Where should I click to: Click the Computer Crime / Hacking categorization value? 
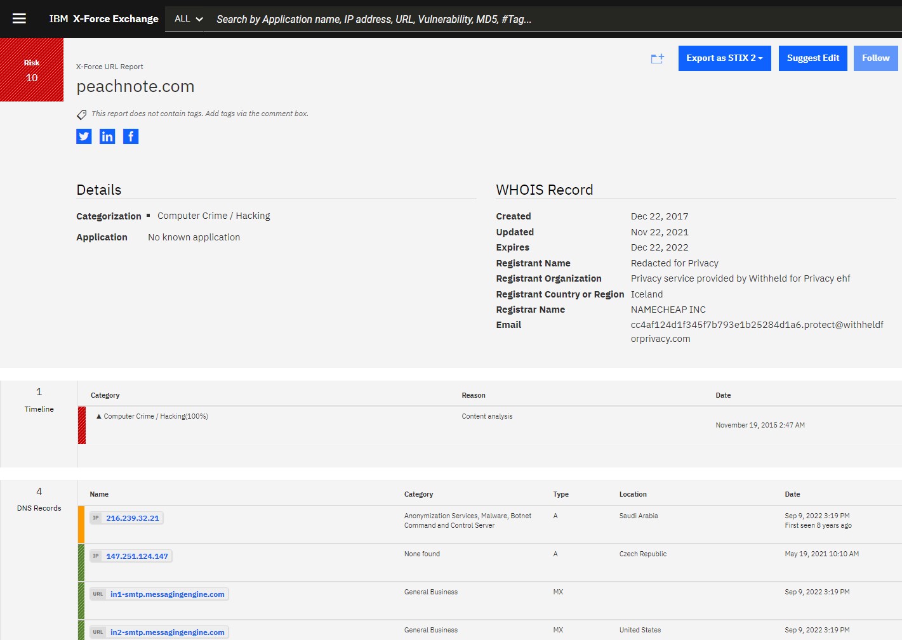point(213,216)
